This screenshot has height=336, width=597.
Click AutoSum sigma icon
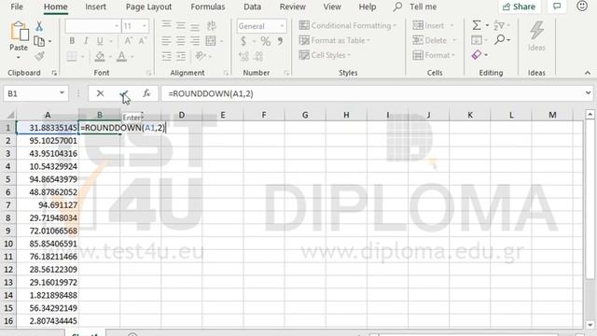[477, 25]
